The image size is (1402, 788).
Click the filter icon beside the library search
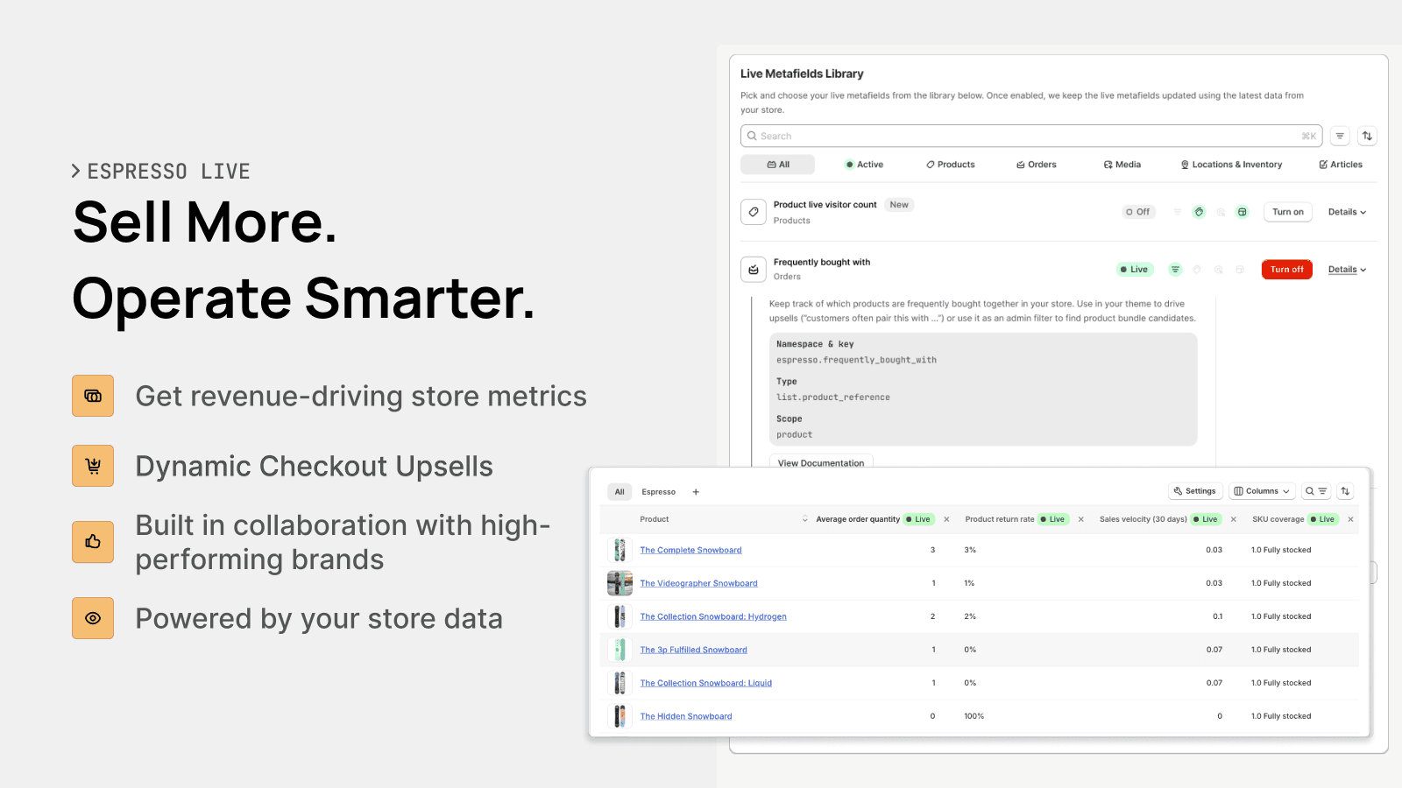(1339, 136)
